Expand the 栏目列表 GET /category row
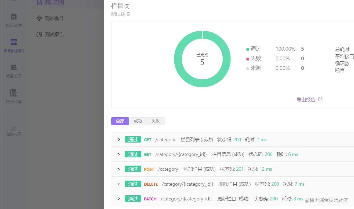 pos(118,140)
